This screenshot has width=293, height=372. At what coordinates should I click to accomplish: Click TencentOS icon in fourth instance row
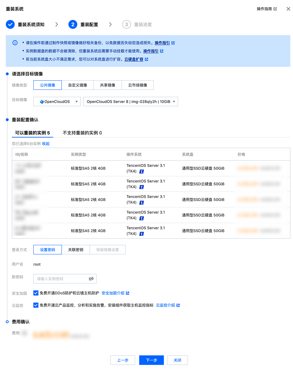(142, 218)
